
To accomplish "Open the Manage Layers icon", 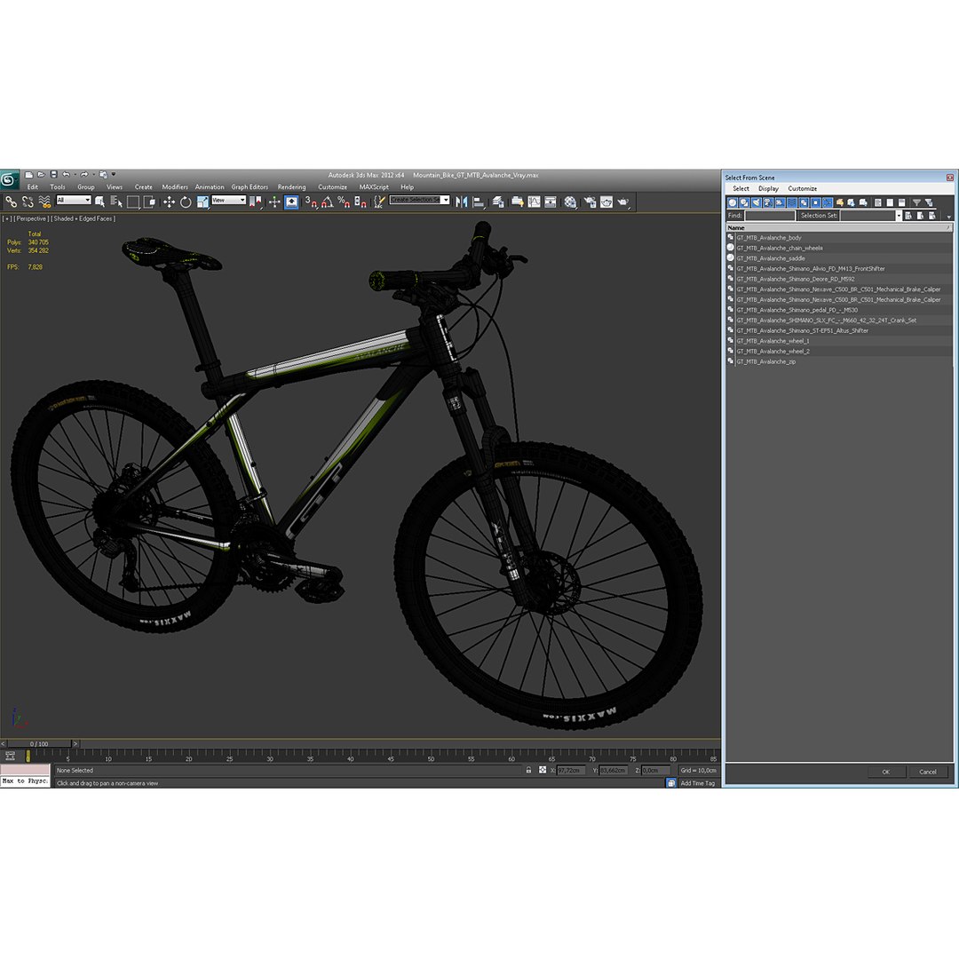I will (498, 202).
